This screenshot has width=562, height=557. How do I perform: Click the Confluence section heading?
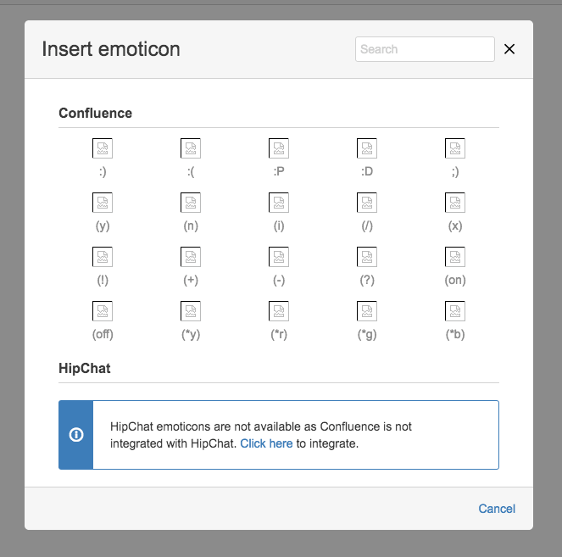95,114
